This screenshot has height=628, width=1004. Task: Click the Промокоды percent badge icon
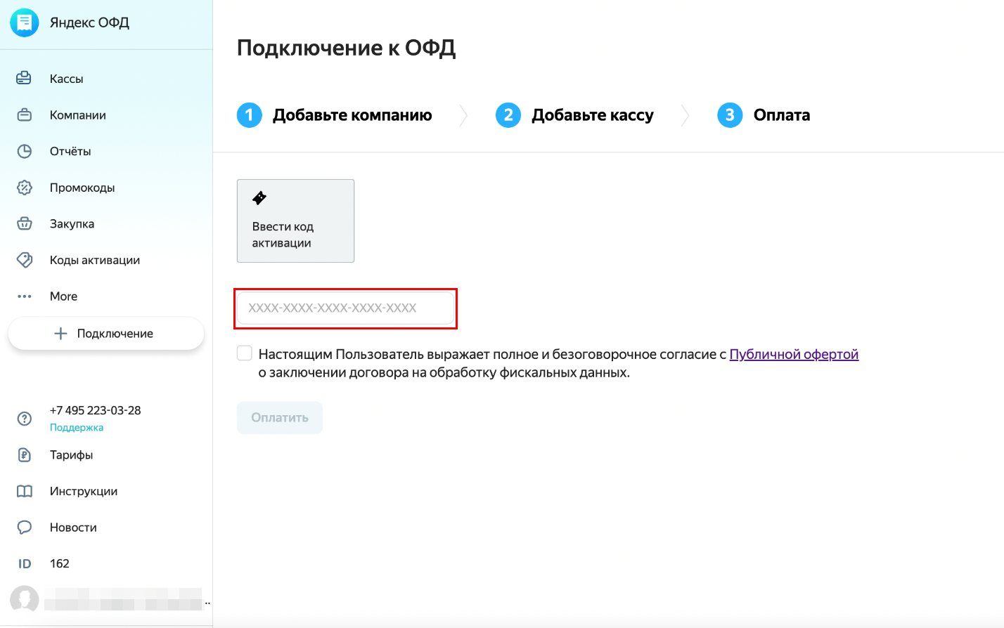pyautogui.click(x=25, y=188)
